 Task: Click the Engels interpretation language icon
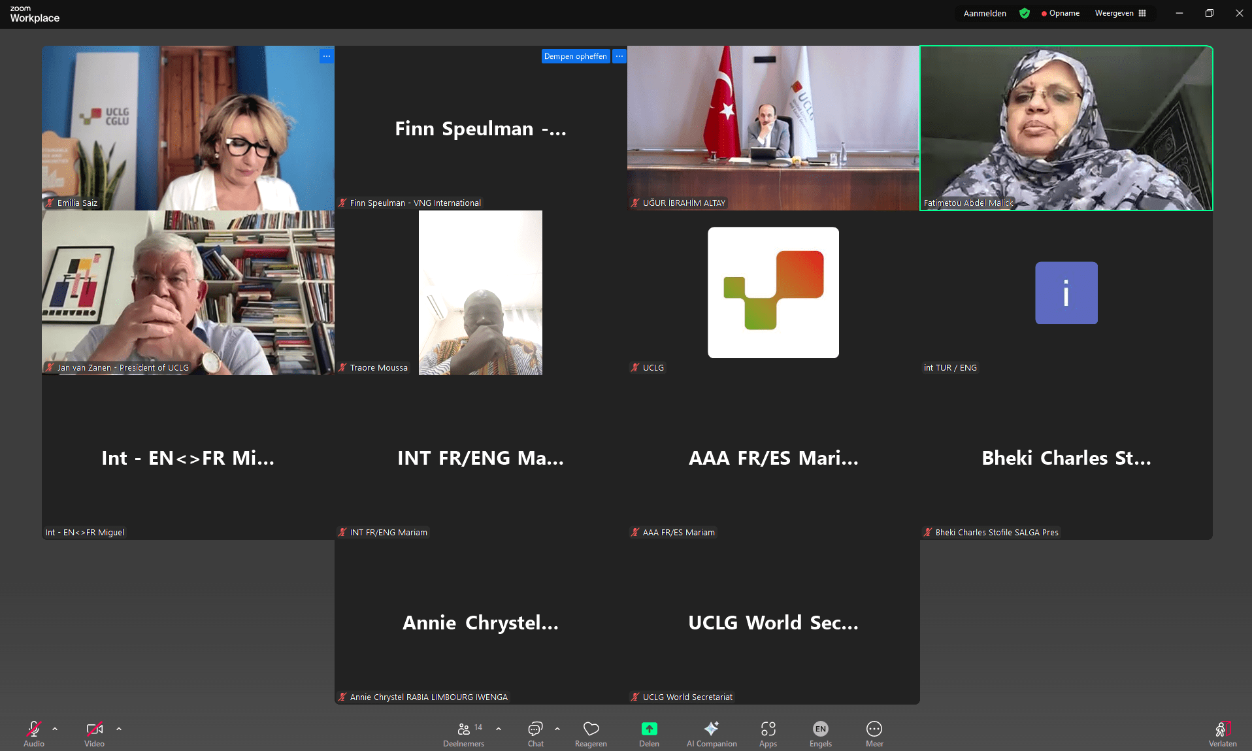[x=820, y=733]
